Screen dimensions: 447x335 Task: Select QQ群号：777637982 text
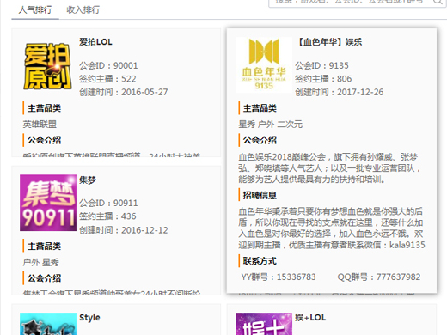(x=379, y=277)
